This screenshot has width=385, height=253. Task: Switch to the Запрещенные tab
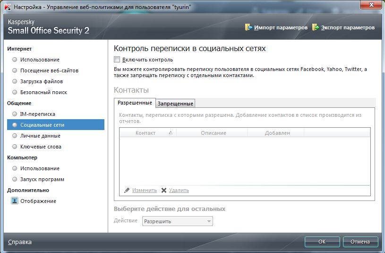pos(175,104)
